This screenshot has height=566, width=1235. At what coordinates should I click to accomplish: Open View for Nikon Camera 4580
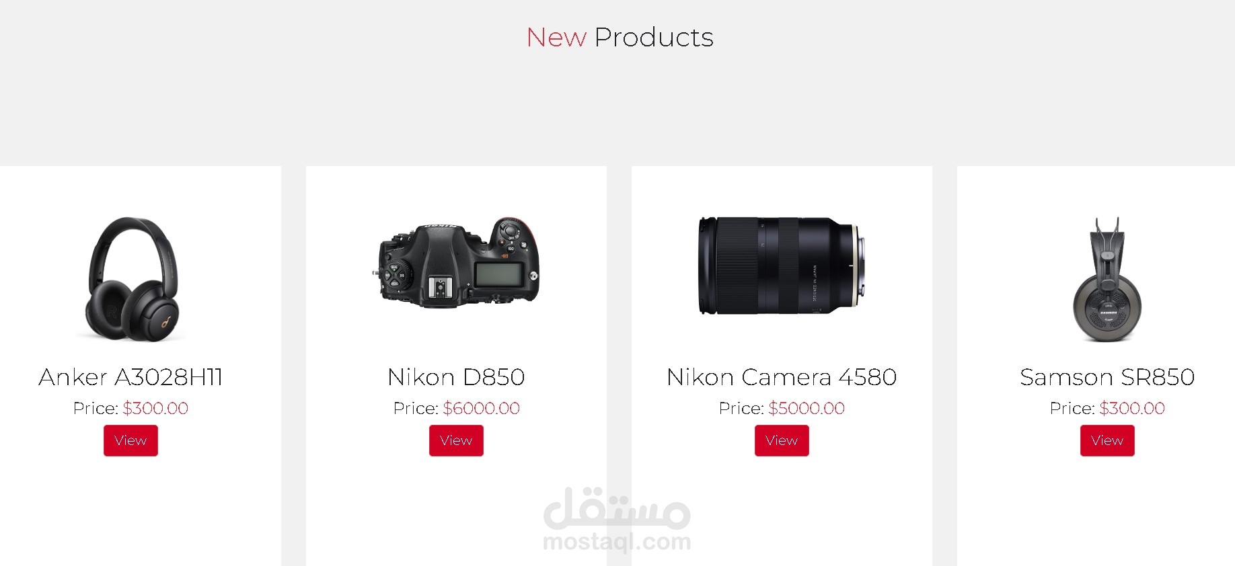[x=782, y=440]
